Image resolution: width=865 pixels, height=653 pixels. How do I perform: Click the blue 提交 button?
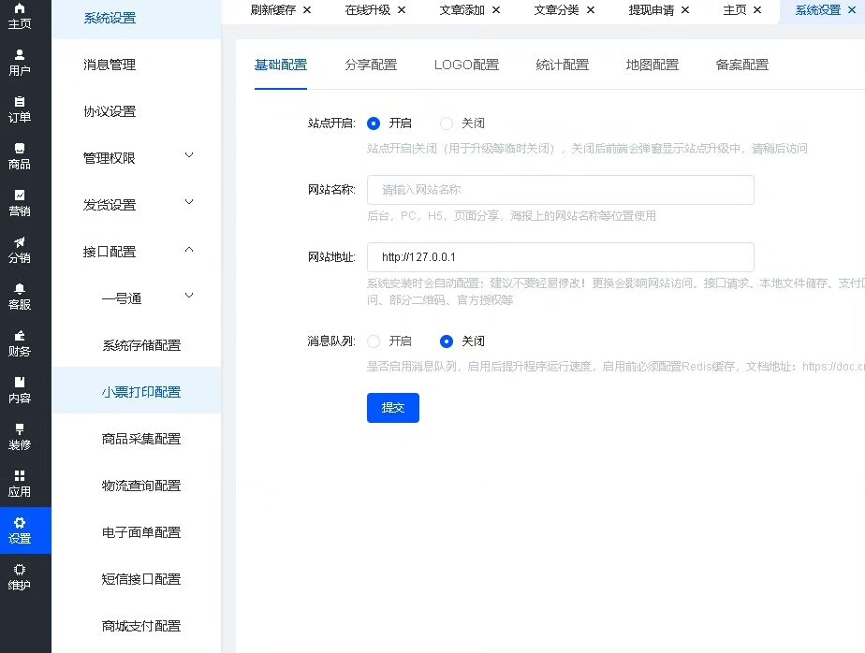pos(392,408)
